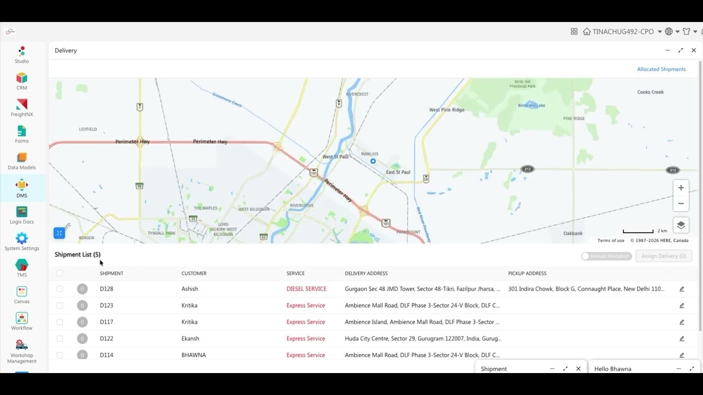Open the Forms module
Image resolution: width=703 pixels, height=395 pixels.
coord(21,134)
